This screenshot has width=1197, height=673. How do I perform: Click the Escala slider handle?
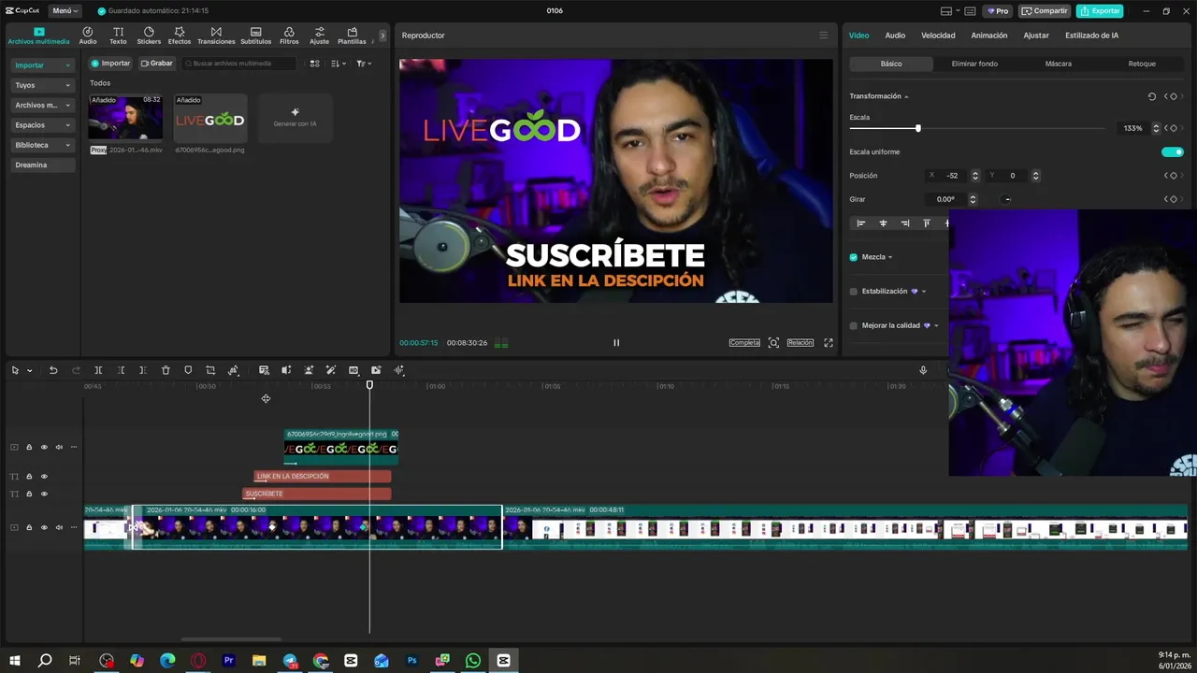pos(917,128)
